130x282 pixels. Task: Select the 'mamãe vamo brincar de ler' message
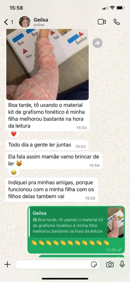click(x=54, y=161)
